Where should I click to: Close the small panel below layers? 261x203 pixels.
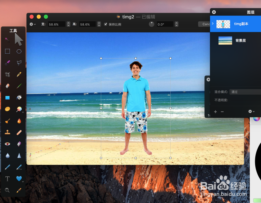pos(208,80)
